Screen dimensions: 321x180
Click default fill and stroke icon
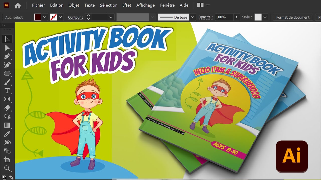coord(3,177)
